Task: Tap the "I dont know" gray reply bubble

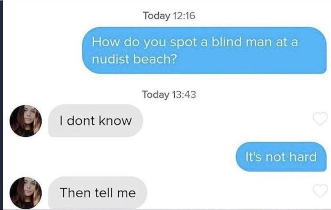Action: [95, 121]
